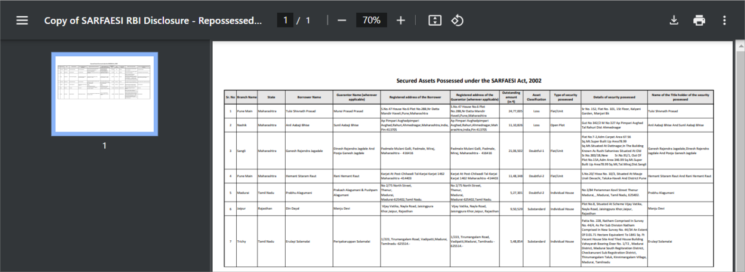Click the page number input field
Viewport: 745px width, 272px height.
tap(285, 20)
